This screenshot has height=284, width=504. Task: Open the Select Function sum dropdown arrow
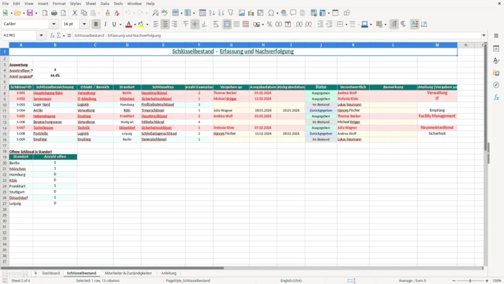pyautogui.click(x=63, y=35)
